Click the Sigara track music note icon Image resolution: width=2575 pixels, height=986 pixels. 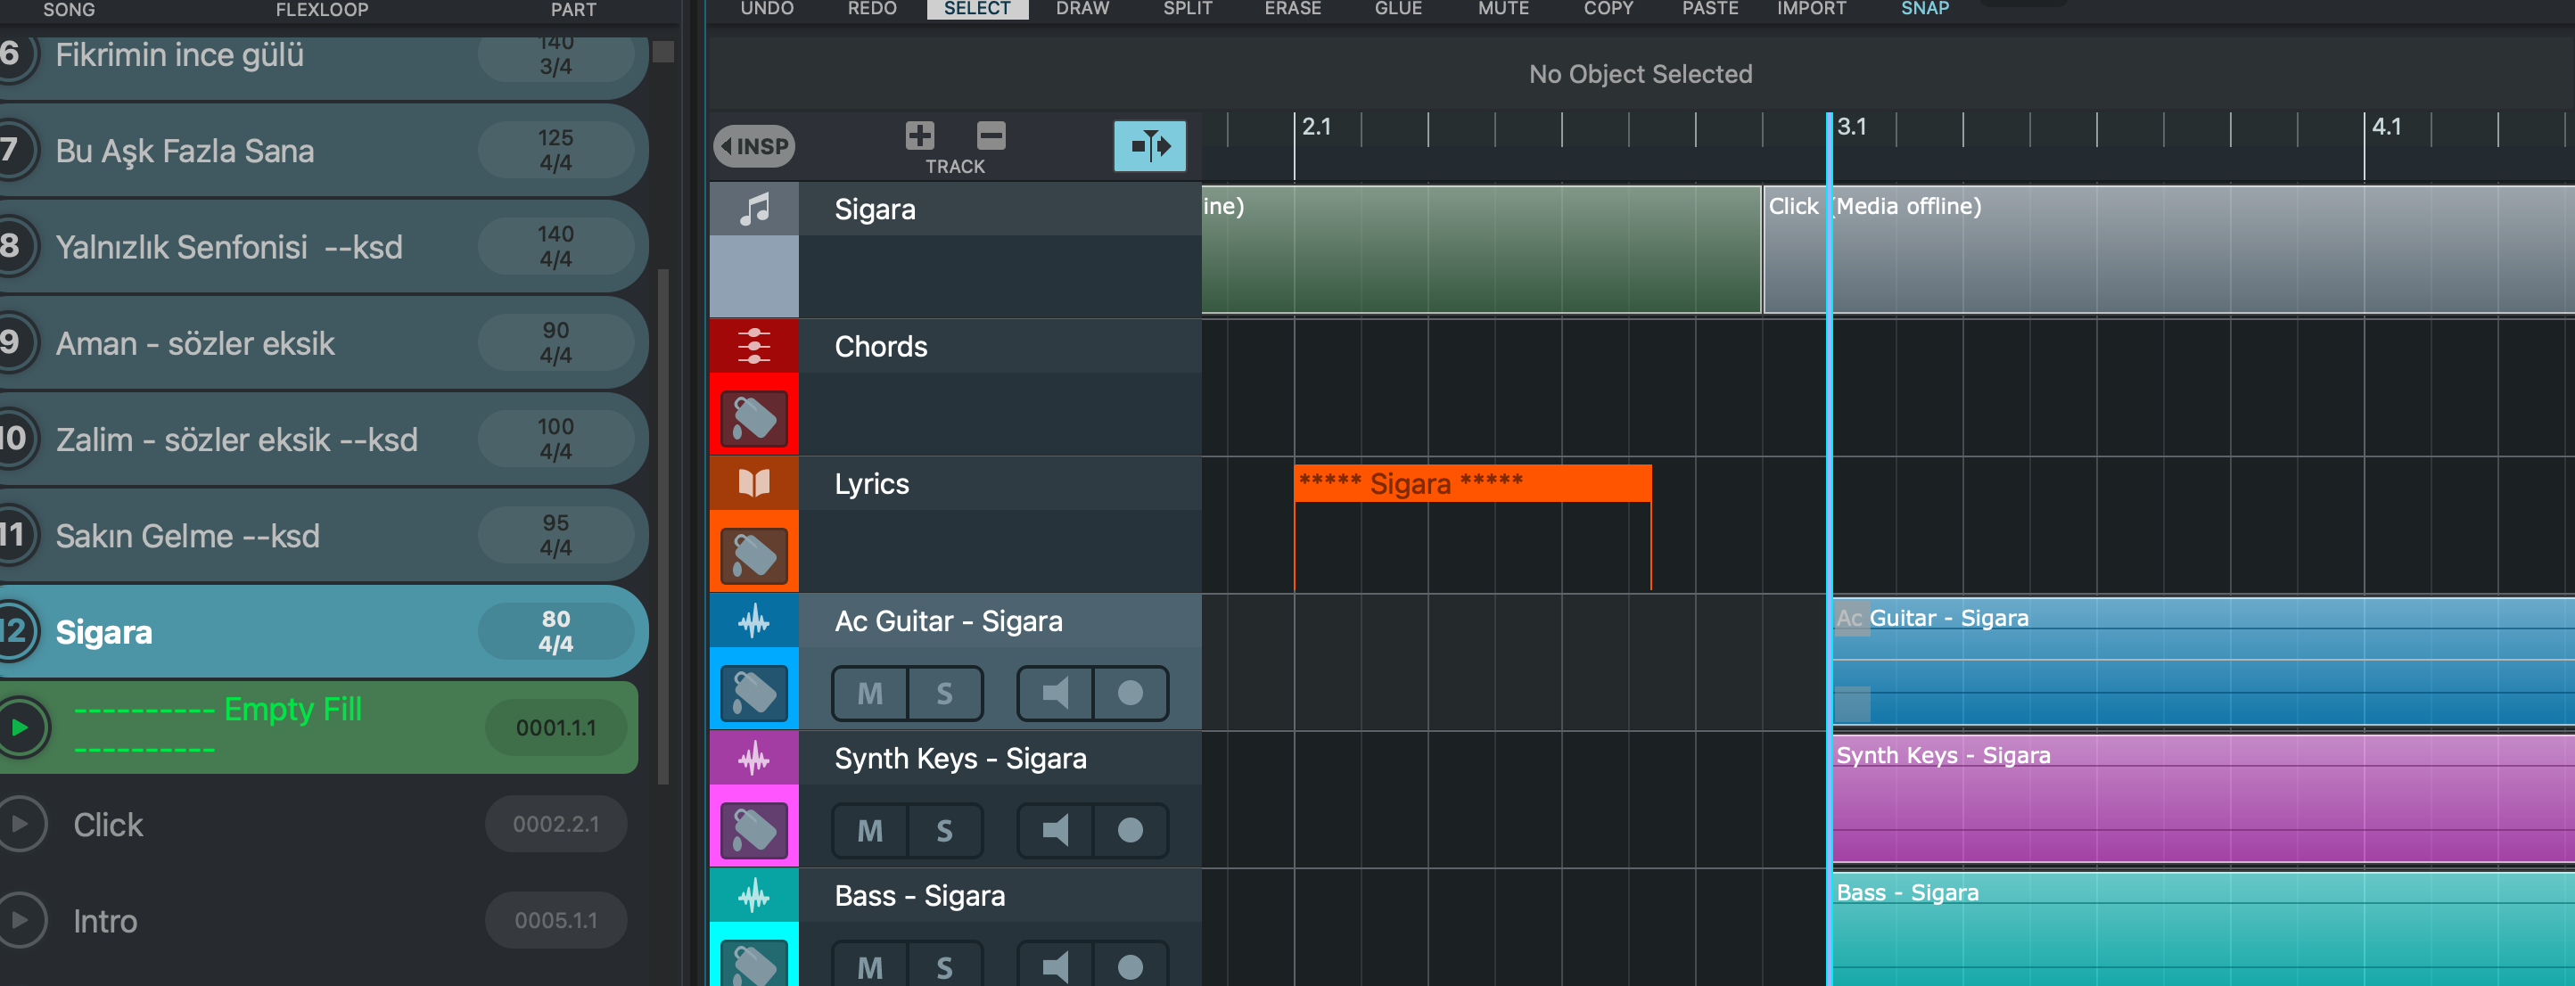(x=753, y=209)
